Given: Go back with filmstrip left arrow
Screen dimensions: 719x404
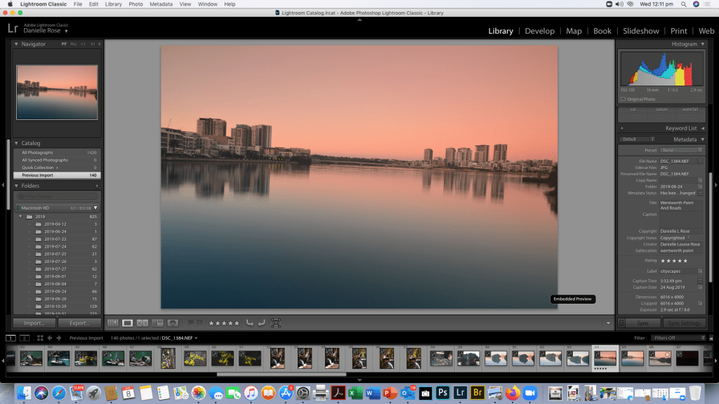Looking at the screenshot, I should 49,338.
